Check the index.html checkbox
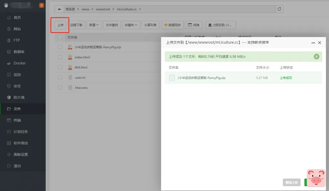This screenshot has height=191, width=329. coord(60,57)
